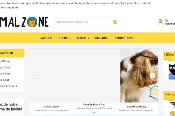Click the Se connecter link
This screenshot has width=175, height=116.
point(170,22)
